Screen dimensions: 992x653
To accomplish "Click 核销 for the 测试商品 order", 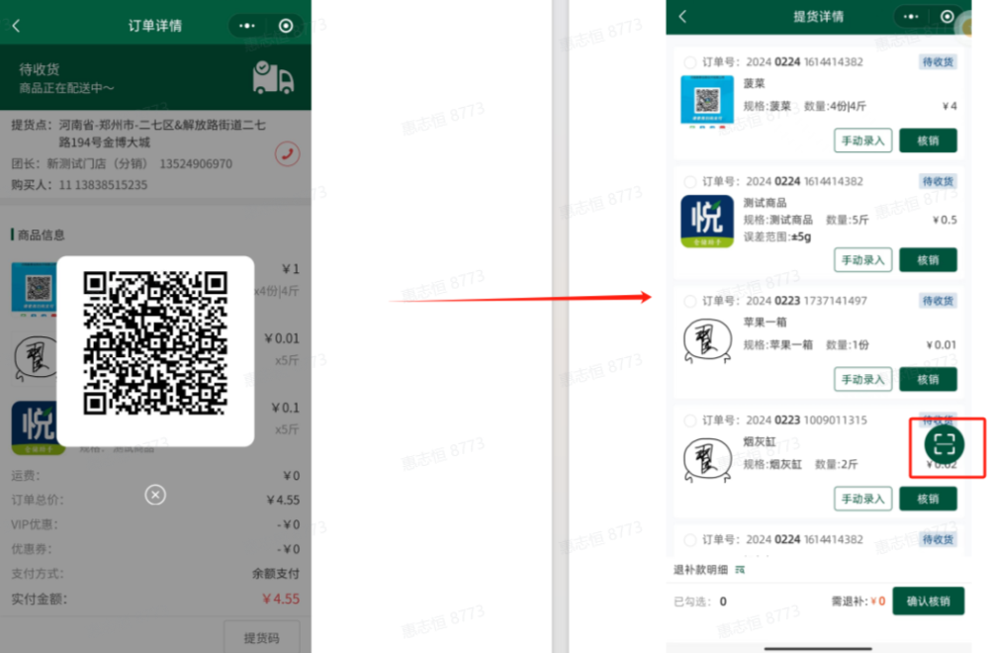I will (928, 260).
